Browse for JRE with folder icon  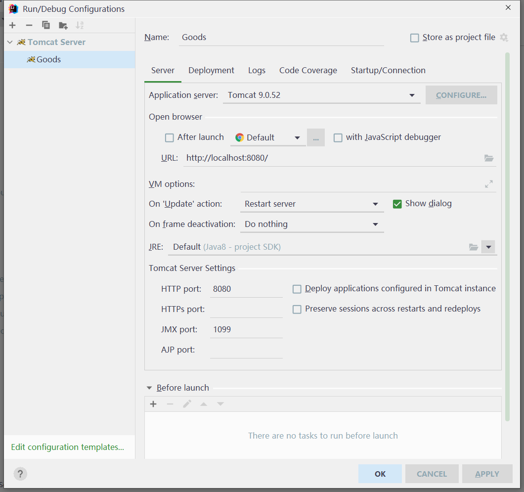[473, 247]
